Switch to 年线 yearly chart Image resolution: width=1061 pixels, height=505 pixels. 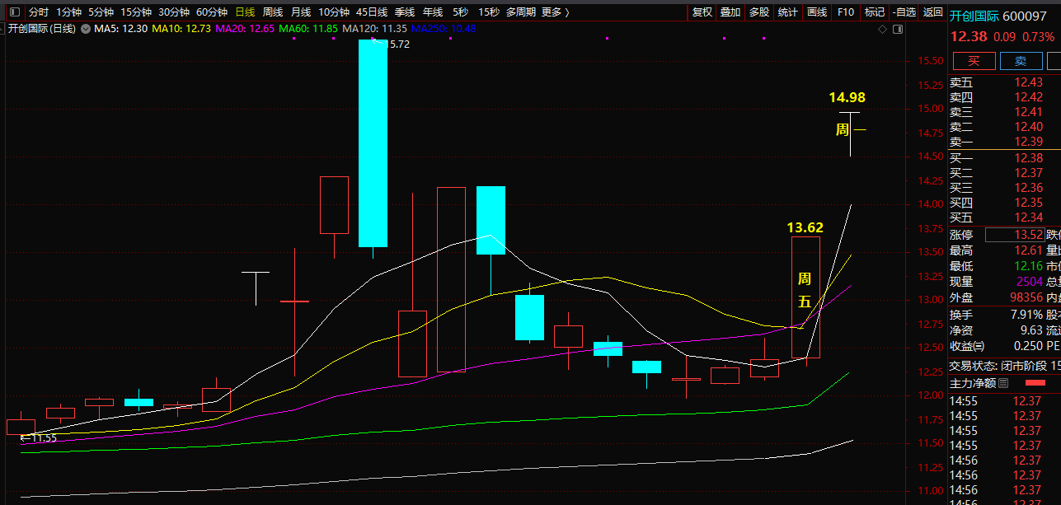click(433, 12)
